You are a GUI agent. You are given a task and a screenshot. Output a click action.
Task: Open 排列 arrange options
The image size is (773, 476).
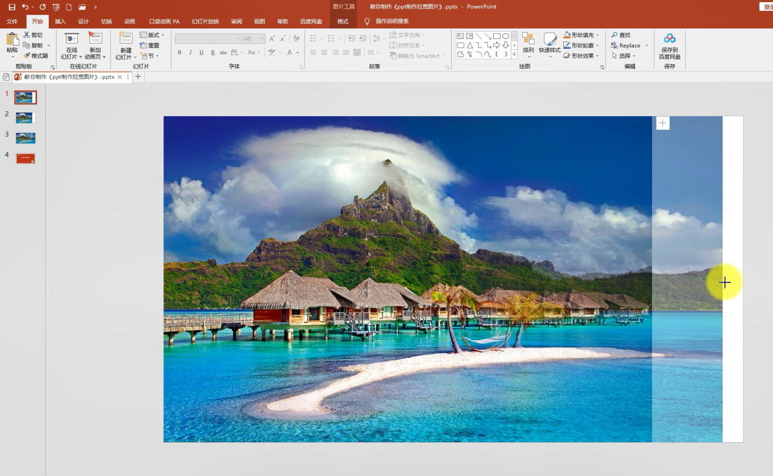point(528,44)
